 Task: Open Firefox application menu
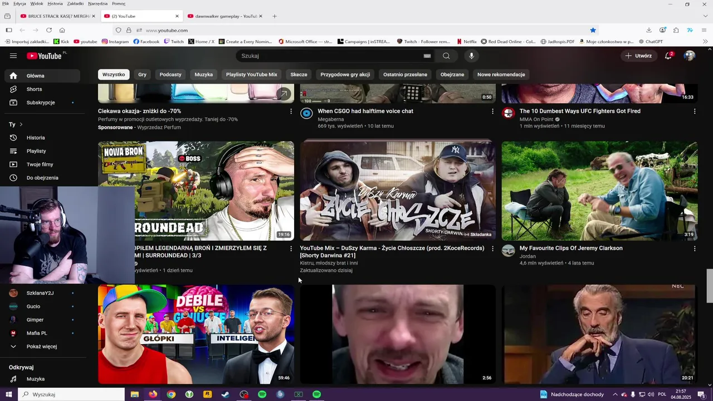(x=705, y=30)
